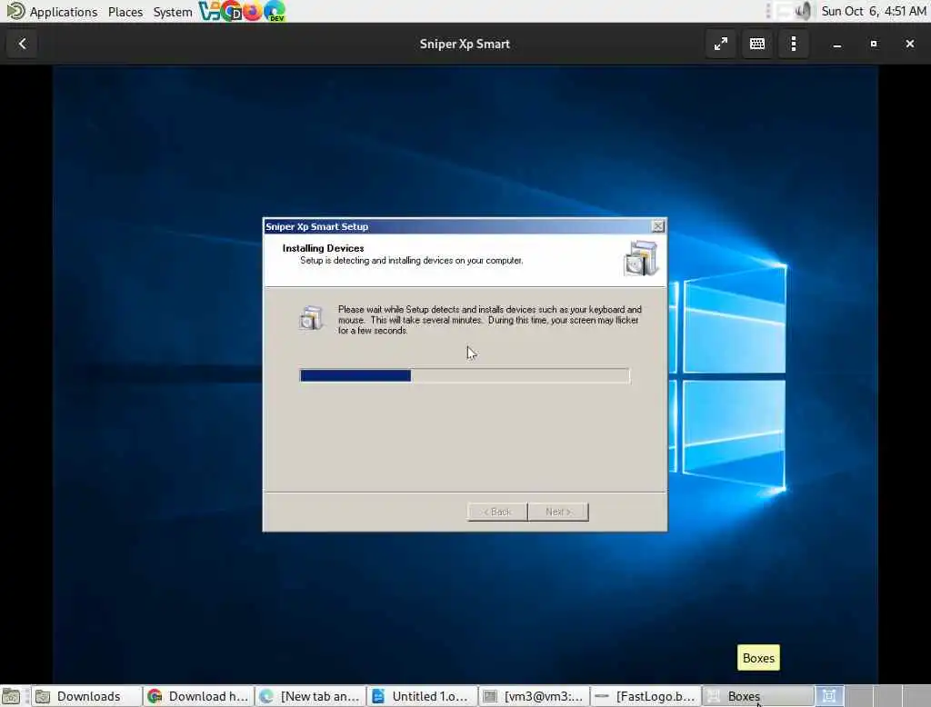Launch Firefox from the top panel

[253, 11]
